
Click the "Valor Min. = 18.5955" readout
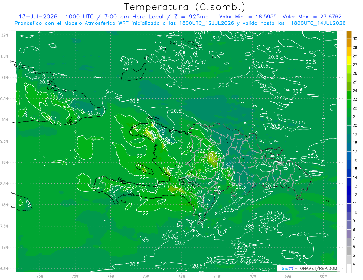(248, 17)
